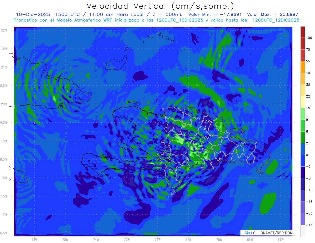
Task: Click the '71W' longitude label
Action: point(188,240)
